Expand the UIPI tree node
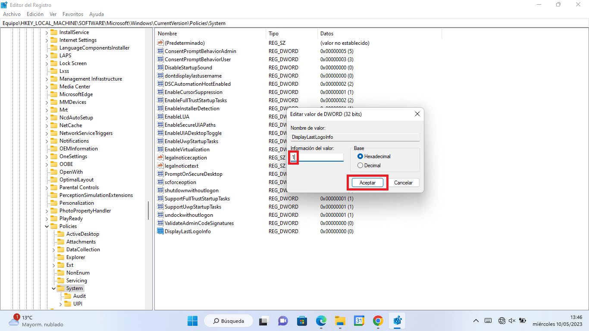Image resolution: width=589 pixels, height=331 pixels. coord(60,304)
